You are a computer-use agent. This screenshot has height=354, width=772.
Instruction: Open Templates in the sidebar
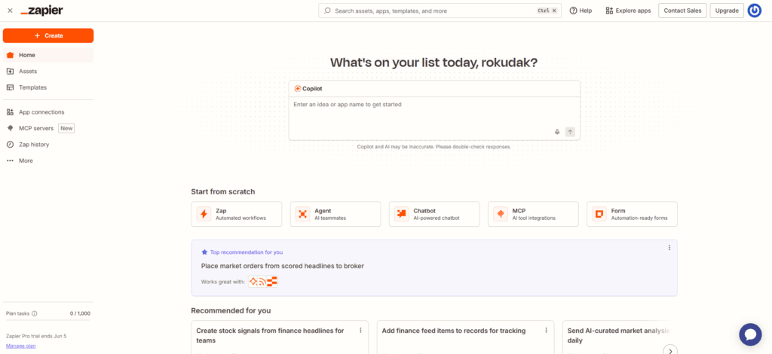click(x=48, y=87)
